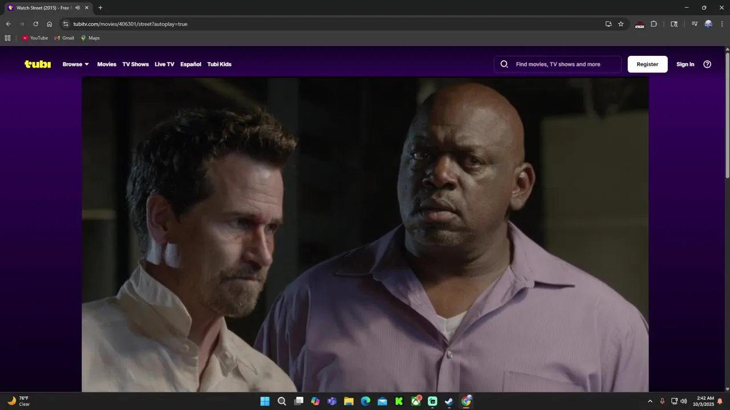Open the Gmail bookmark
Screen dimensions: 730x410
pyautogui.click(x=64, y=38)
